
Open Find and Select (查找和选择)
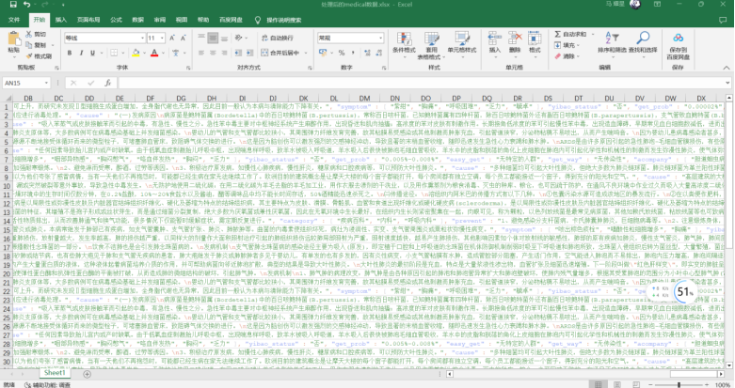click(x=643, y=44)
